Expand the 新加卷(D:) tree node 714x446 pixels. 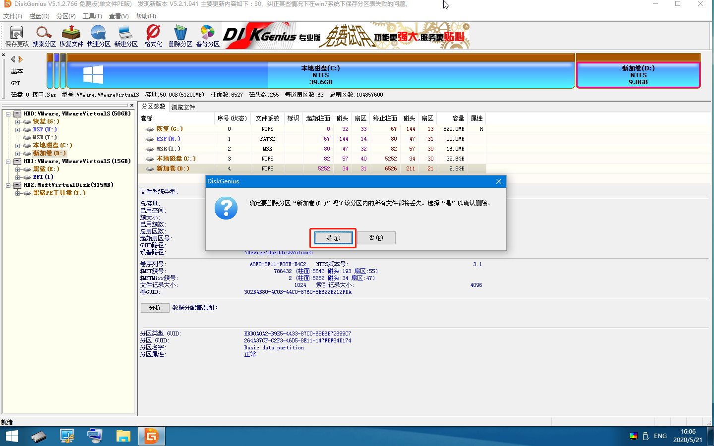(x=17, y=154)
